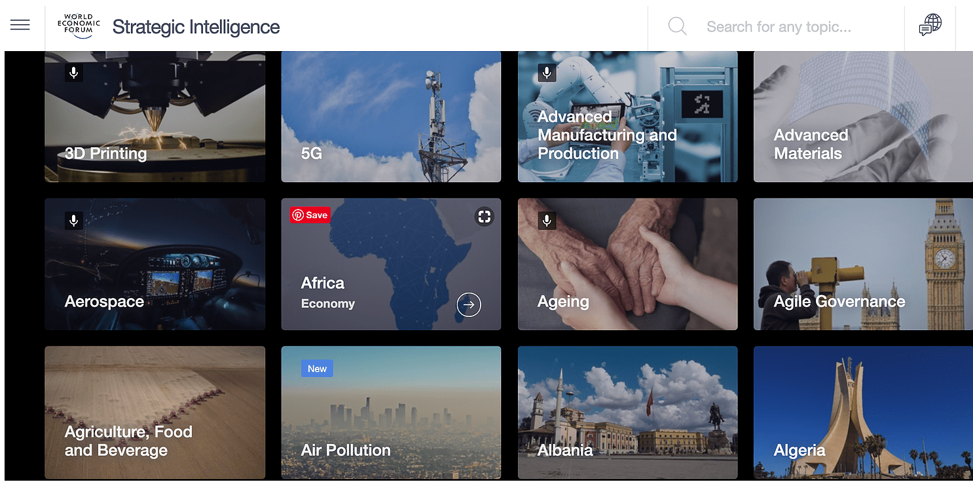Open the Algeria topic card

pos(863,413)
